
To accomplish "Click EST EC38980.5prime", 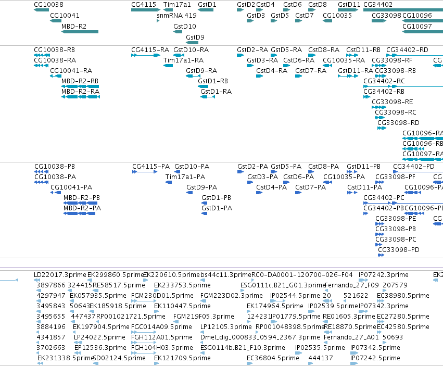I will click(403, 296).
